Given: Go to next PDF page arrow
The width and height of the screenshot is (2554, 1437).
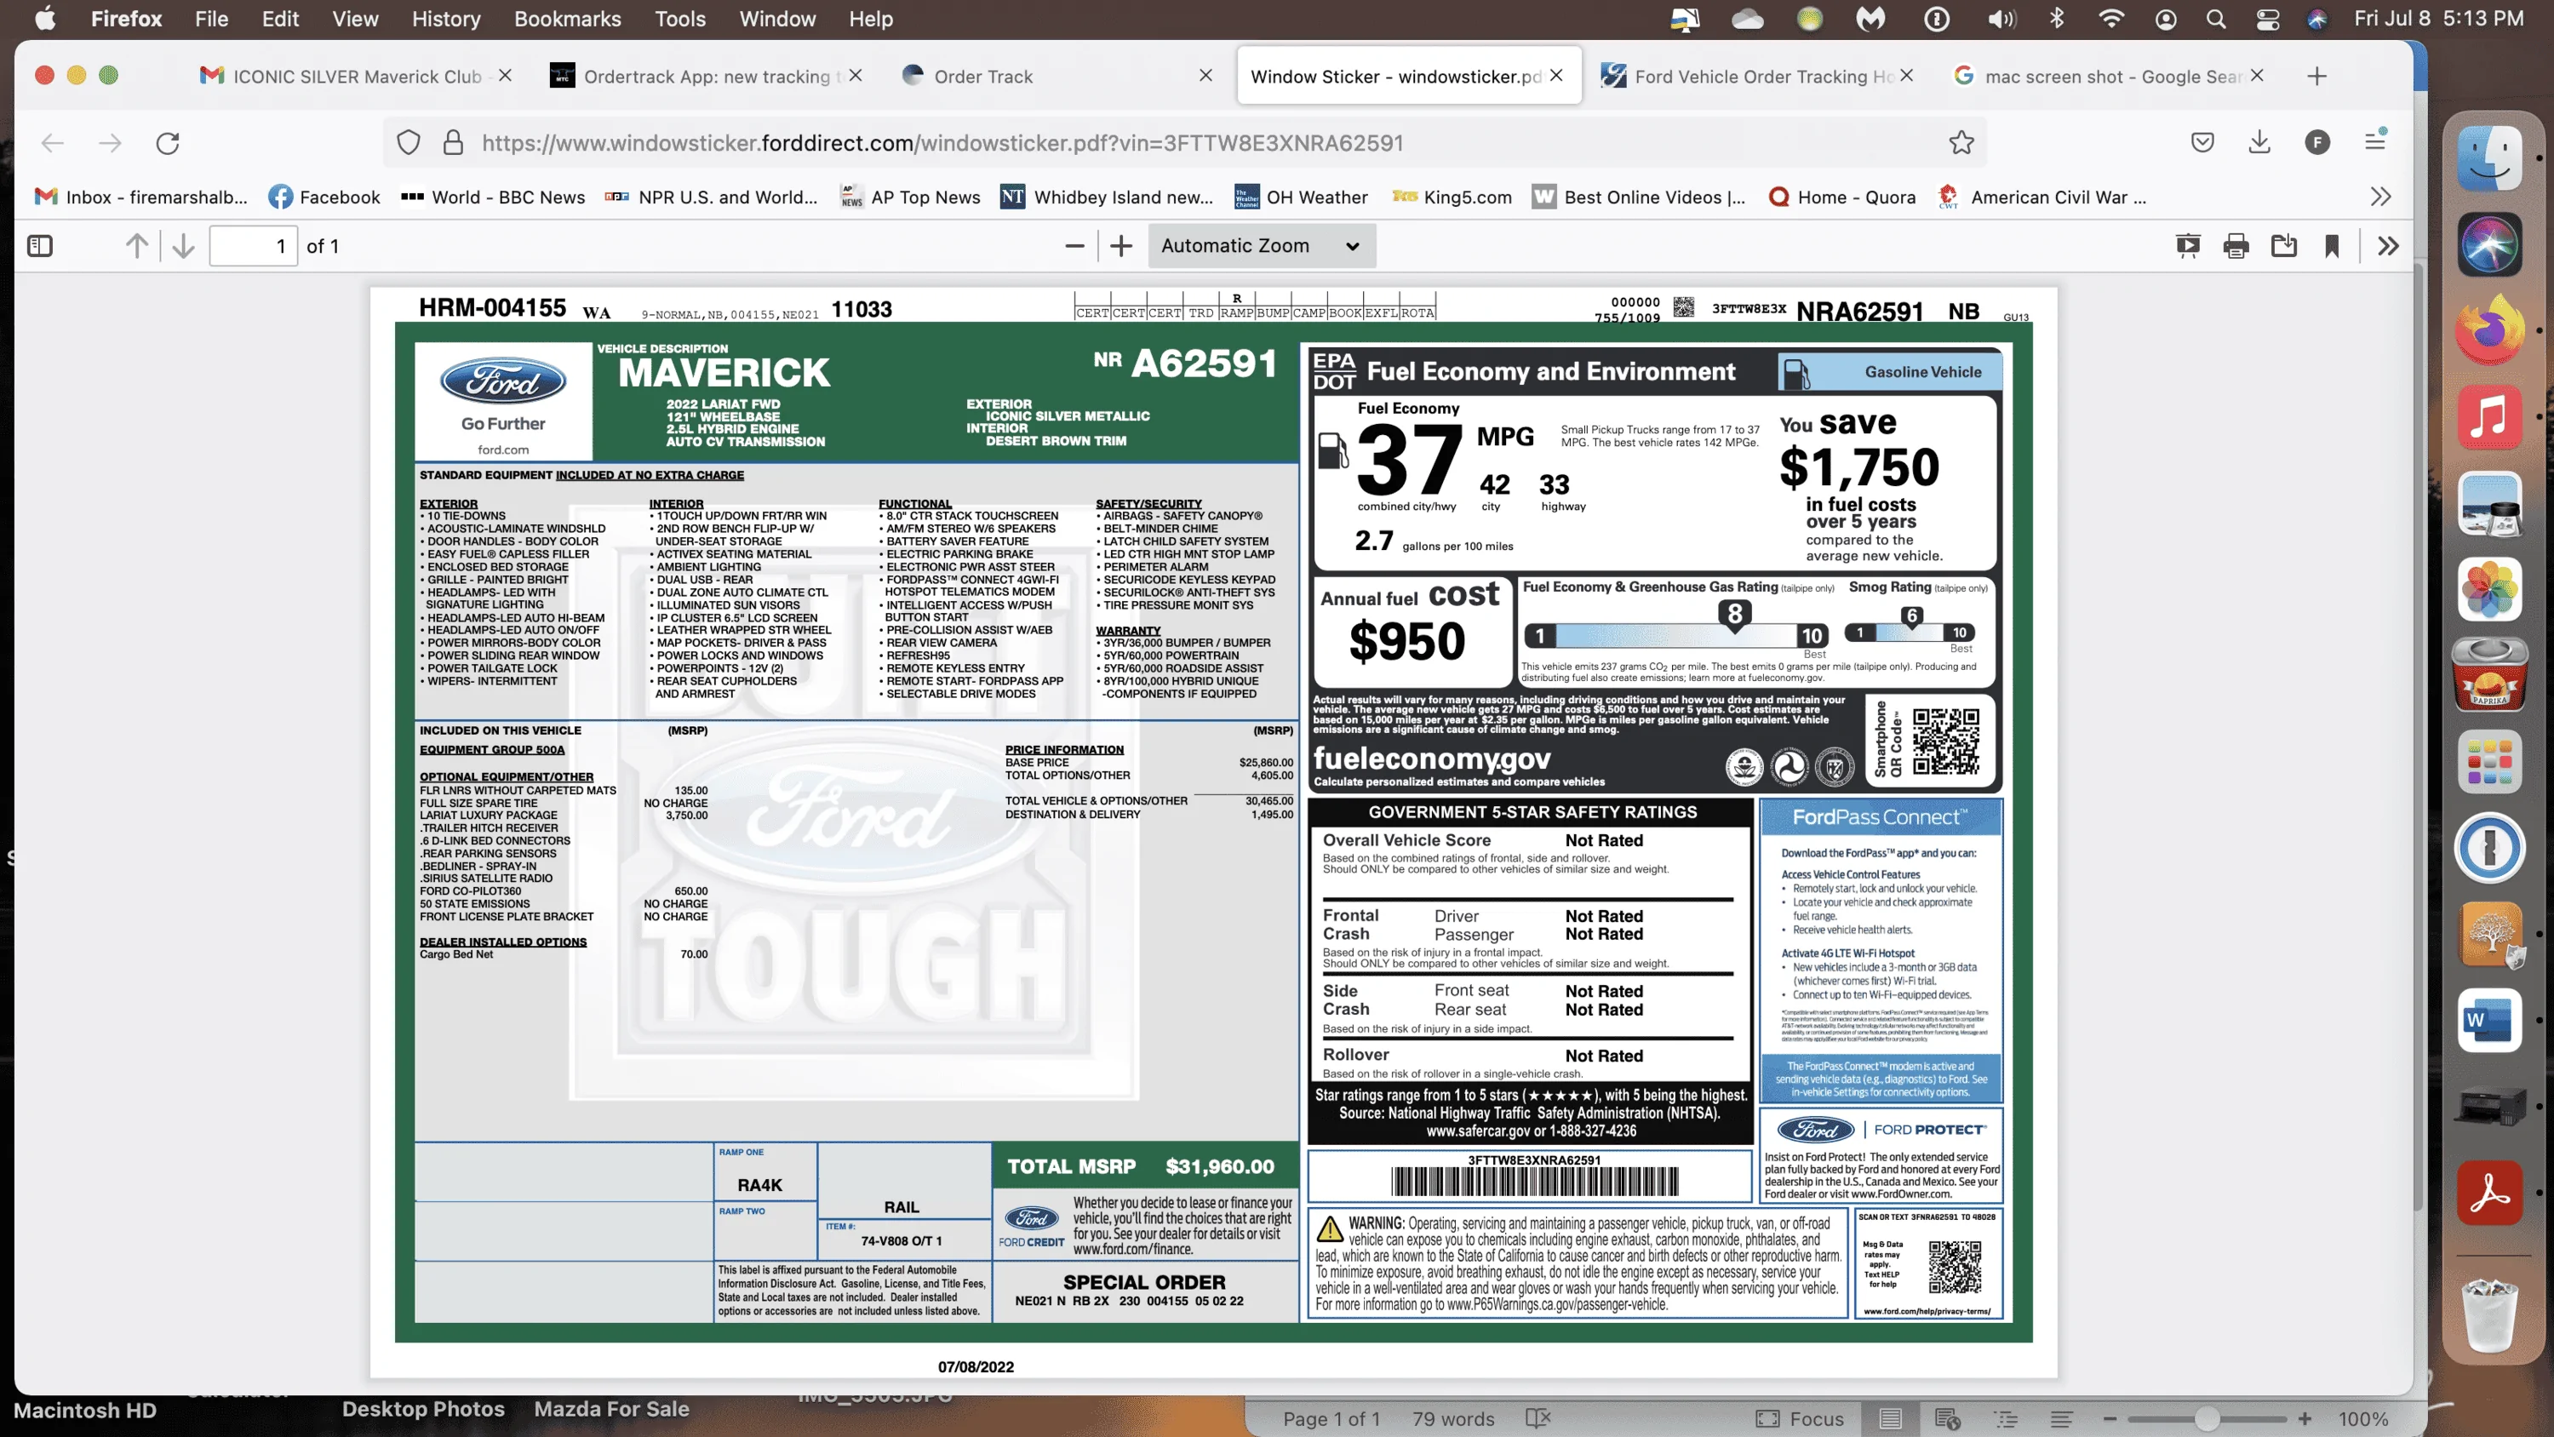Looking at the screenshot, I should tap(183, 246).
